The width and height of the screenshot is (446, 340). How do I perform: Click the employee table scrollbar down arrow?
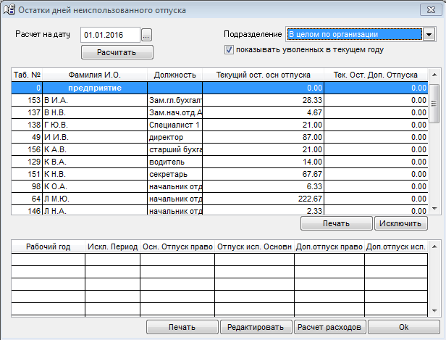(434, 209)
